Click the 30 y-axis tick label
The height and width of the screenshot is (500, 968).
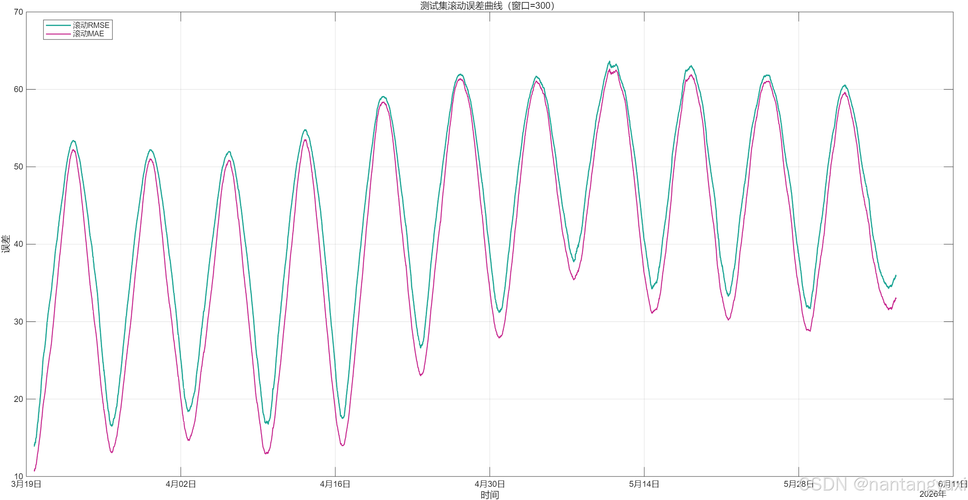pyautogui.click(x=18, y=321)
